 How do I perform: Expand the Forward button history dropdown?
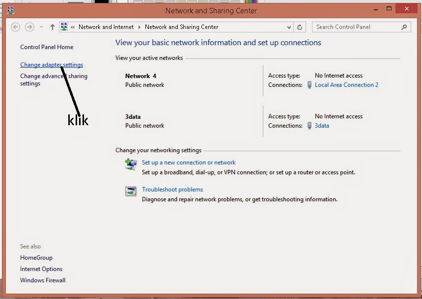pyautogui.click(x=41, y=27)
